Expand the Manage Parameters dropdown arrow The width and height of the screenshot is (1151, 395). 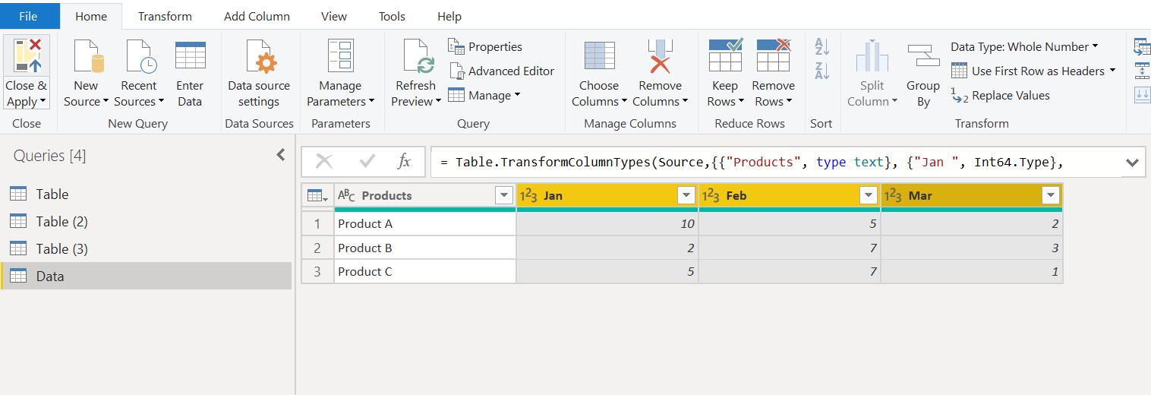click(371, 102)
